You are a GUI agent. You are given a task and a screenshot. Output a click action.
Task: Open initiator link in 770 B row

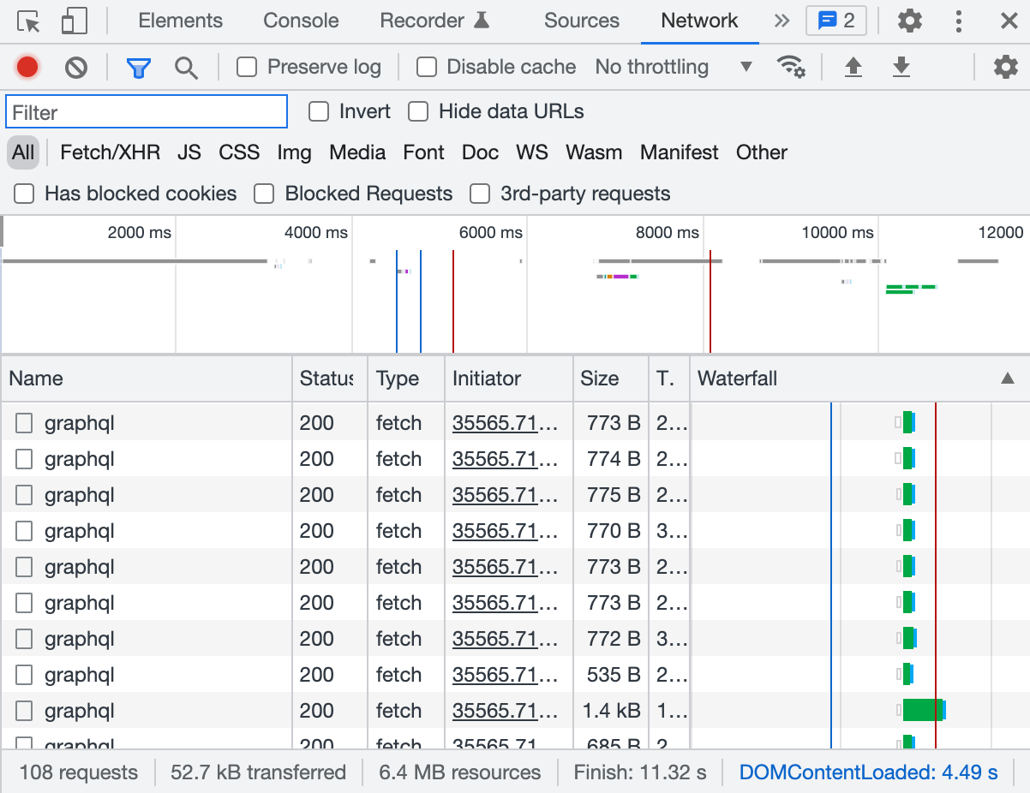coord(505,531)
